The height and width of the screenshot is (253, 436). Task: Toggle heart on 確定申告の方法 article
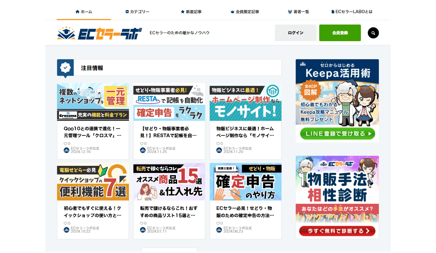pyautogui.click(x=218, y=223)
